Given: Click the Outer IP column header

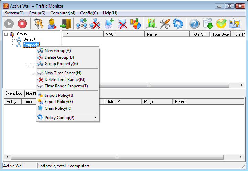Looking at the screenshot, I should pos(123,102).
